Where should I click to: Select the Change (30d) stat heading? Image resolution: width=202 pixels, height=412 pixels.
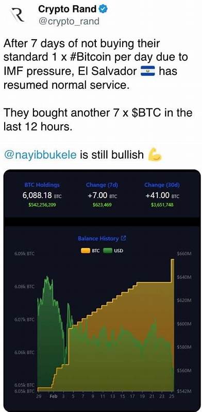161,185
